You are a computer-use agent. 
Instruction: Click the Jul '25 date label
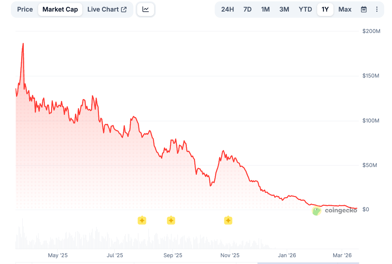coord(115,255)
